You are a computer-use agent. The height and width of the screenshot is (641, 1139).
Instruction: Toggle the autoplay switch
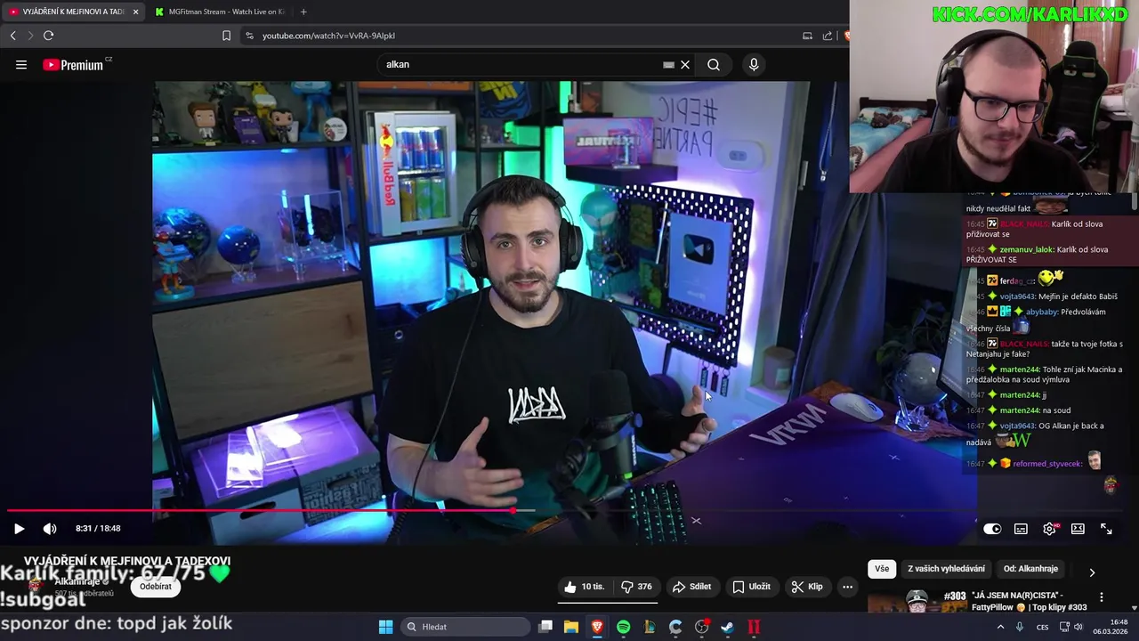(x=992, y=529)
